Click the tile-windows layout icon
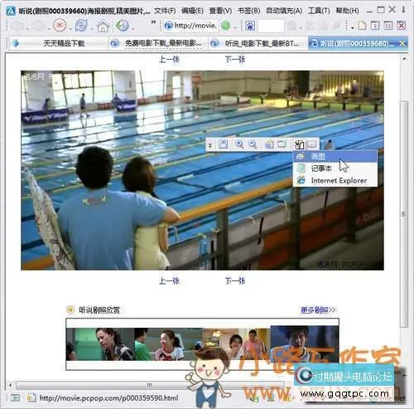 [x=388, y=26]
